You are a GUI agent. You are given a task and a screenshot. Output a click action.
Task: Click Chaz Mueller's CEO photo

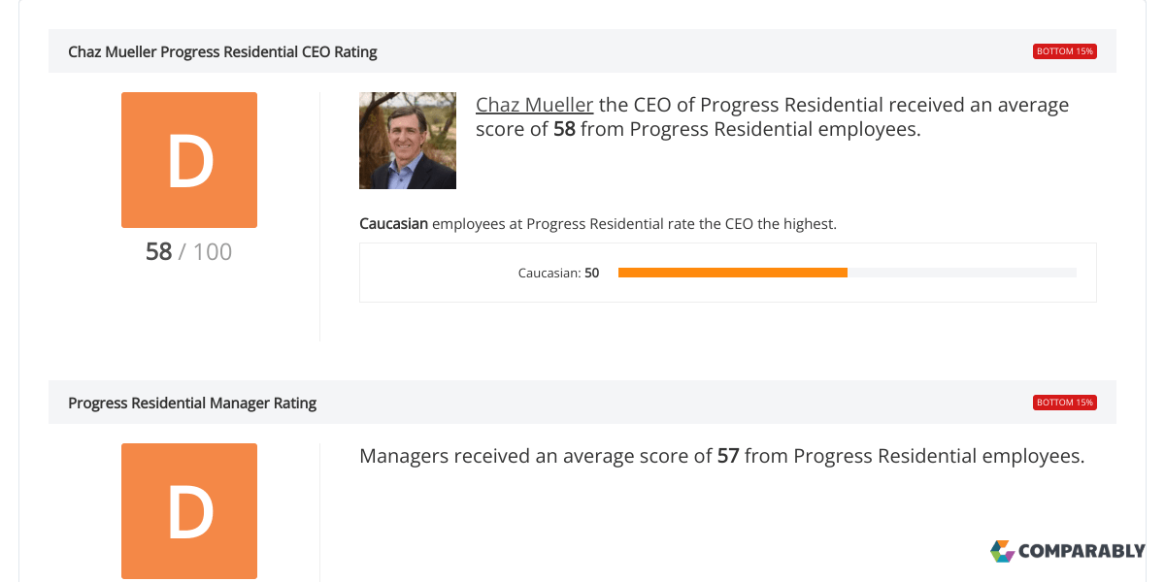(408, 141)
